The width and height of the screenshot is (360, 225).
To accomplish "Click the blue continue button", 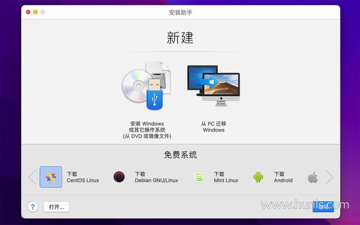I will point(323,207).
